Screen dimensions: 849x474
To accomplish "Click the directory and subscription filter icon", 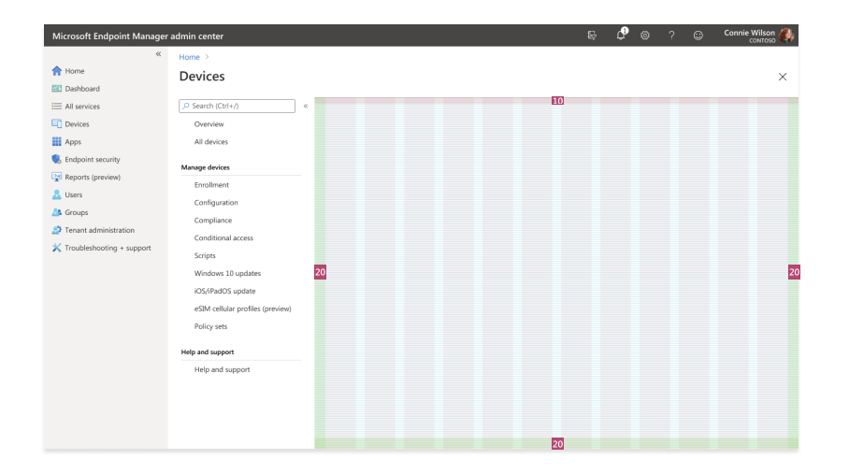I will click(591, 36).
